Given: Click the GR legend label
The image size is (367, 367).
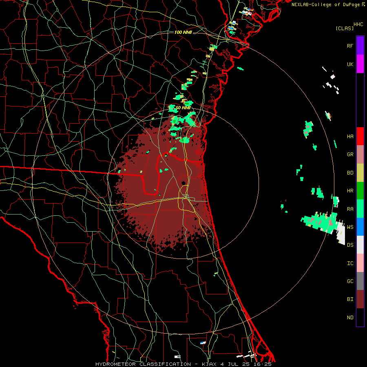Looking at the screenshot, I should click(x=350, y=155).
